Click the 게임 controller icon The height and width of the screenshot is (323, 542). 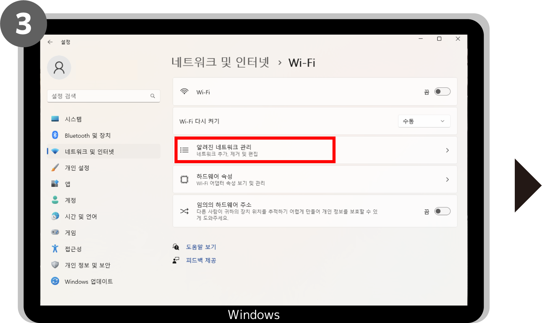pyautogui.click(x=55, y=232)
